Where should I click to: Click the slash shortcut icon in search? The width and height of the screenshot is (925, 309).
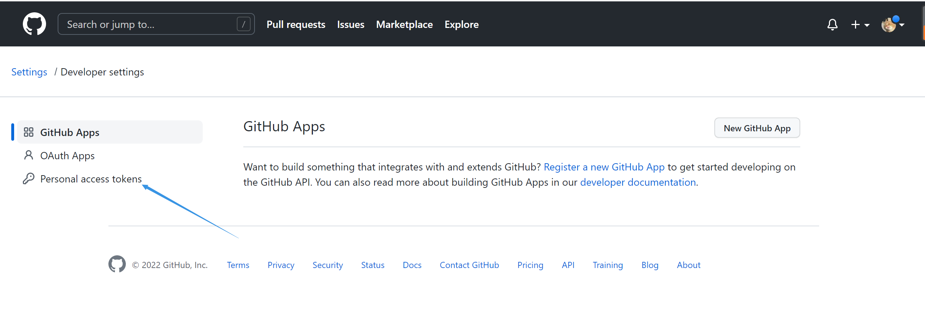tap(243, 24)
